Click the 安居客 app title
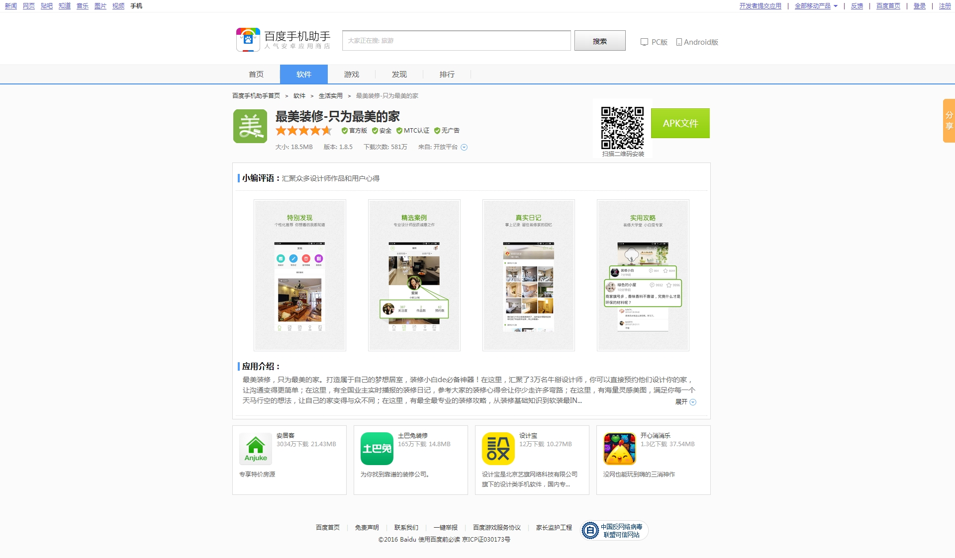This screenshot has width=955, height=558. pos(286,436)
